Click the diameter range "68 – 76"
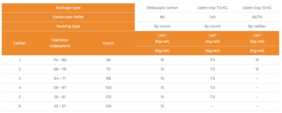 point(60,69)
